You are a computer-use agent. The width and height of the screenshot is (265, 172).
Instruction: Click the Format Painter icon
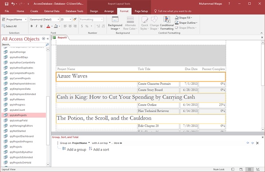75,19
